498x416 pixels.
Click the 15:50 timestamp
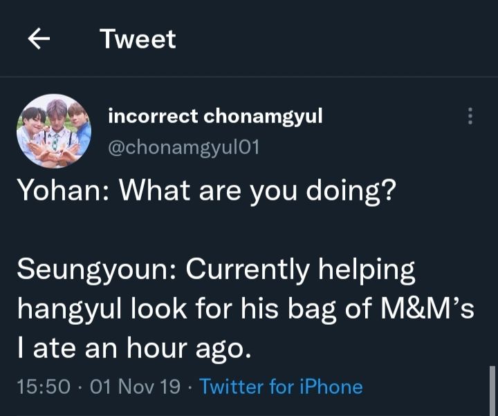[x=44, y=386]
